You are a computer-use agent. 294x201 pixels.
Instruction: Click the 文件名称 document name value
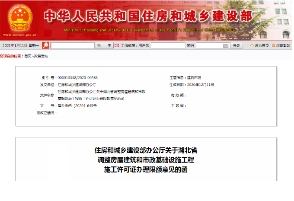102,95
